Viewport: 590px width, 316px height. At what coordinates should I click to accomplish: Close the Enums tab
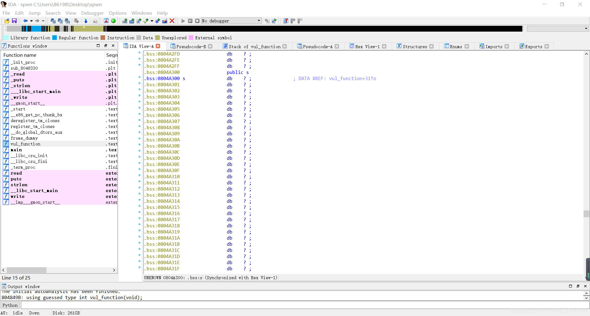point(467,46)
